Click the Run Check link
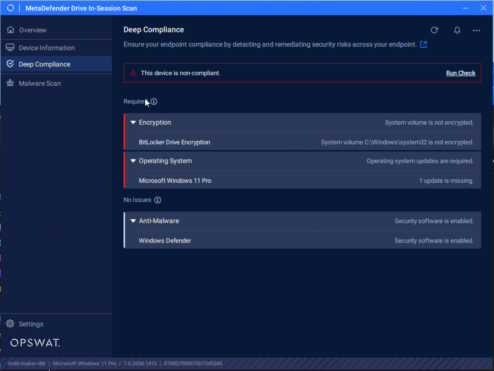Screen dimensions: 494x371 [x=460, y=73]
